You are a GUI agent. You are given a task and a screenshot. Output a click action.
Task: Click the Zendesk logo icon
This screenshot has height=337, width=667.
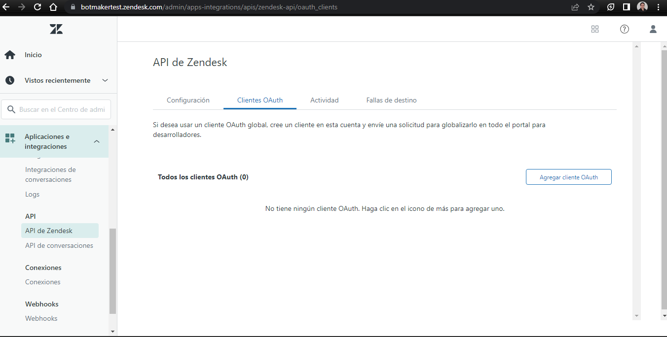pyautogui.click(x=56, y=29)
